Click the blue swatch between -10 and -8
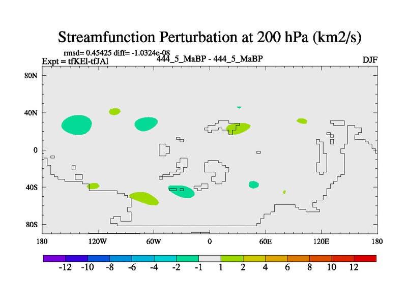 (99, 258)
